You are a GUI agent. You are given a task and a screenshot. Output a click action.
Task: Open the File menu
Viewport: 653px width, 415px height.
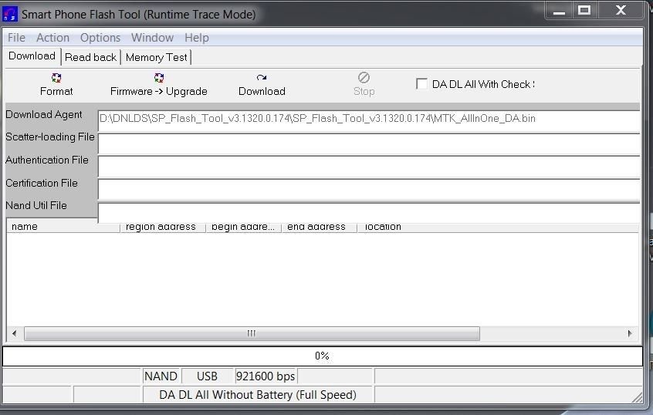coord(17,38)
